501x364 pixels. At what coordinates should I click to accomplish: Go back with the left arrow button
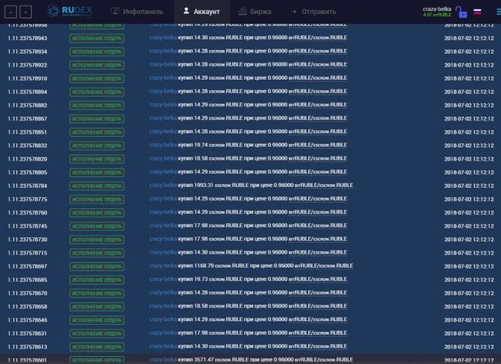click(10, 12)
